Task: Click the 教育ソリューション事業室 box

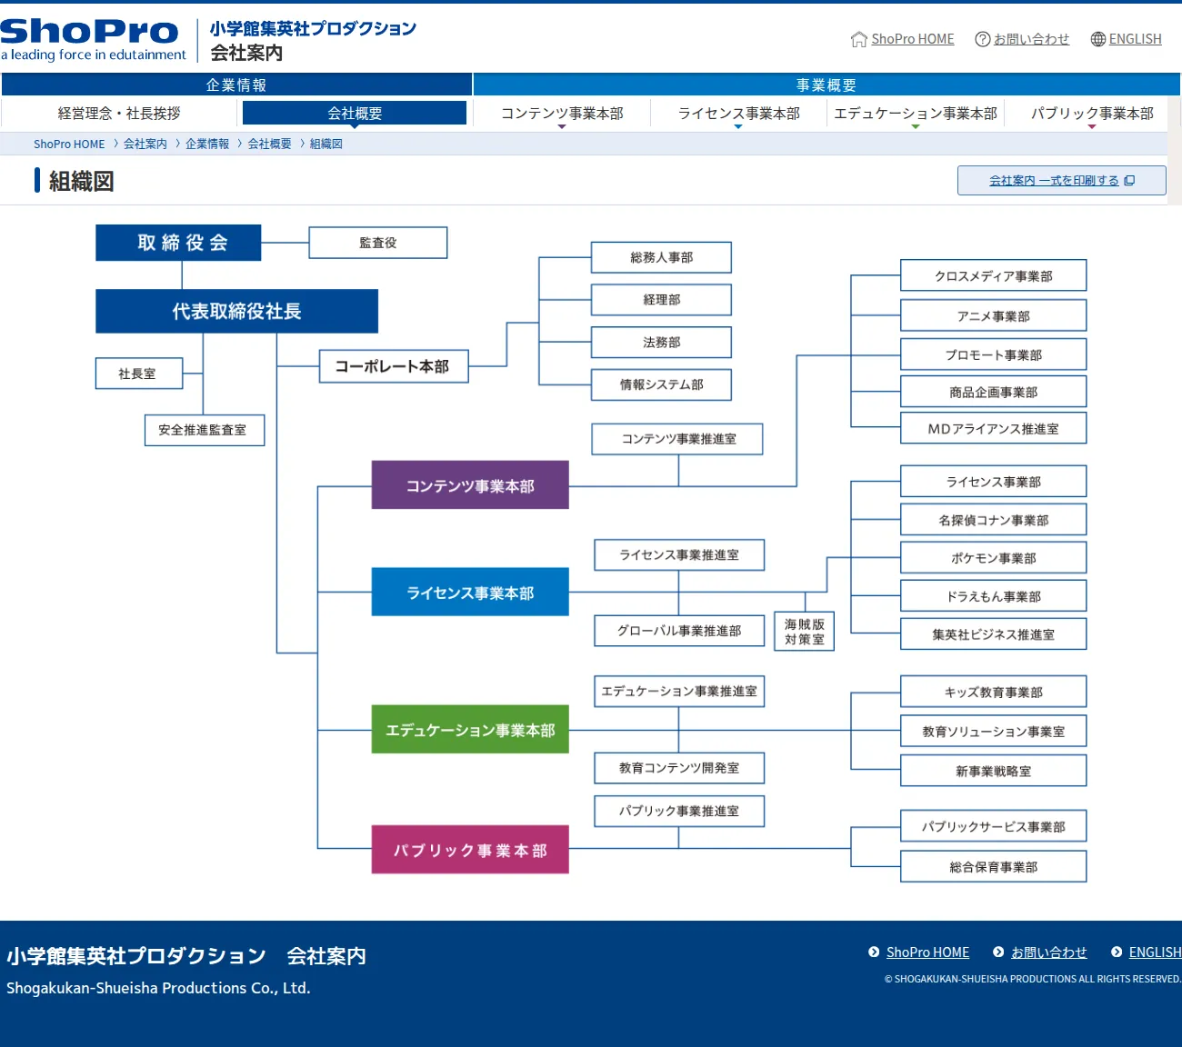Action: point(994,731)
